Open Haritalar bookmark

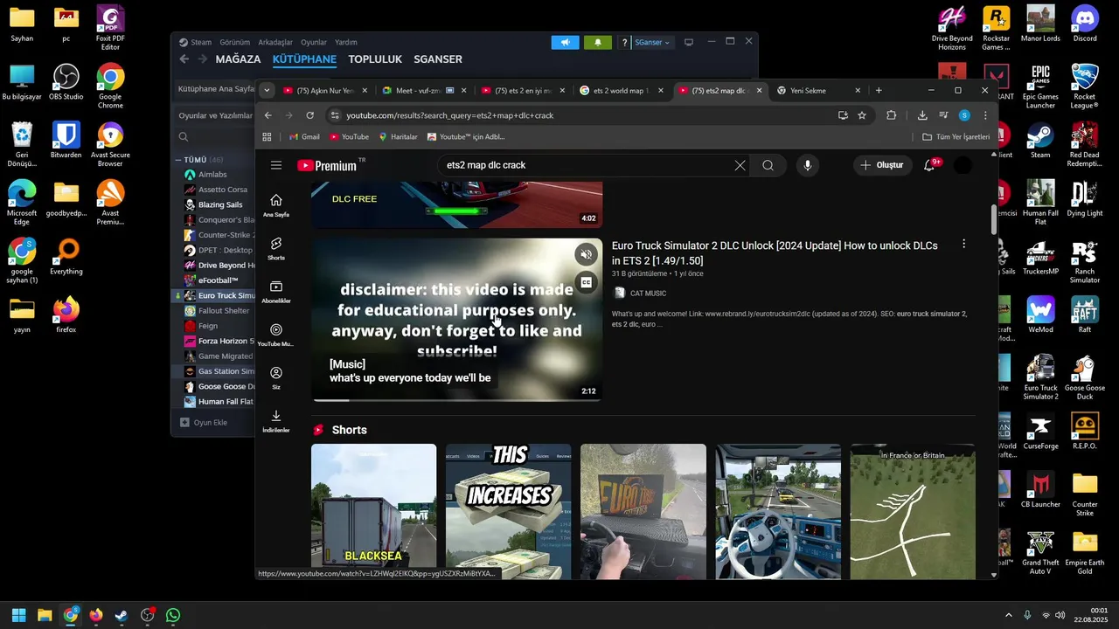pyautogui.click(x=398, y=137)
